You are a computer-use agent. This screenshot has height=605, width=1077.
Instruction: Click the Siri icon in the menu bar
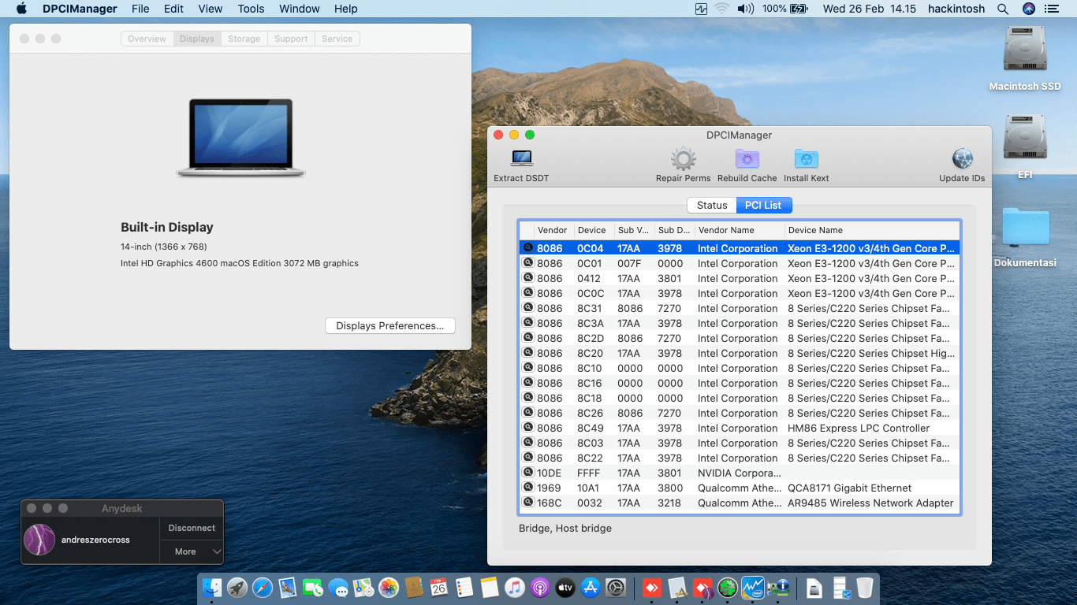tap(1029, 9)
